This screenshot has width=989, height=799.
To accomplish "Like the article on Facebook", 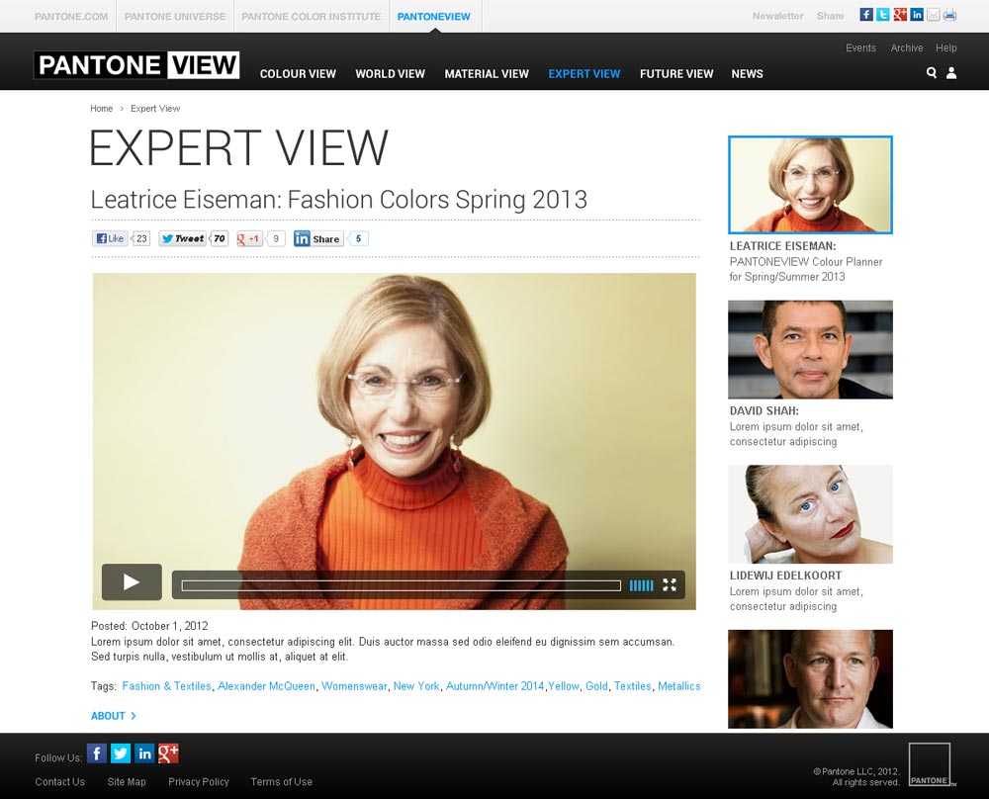I will (x=110, y=238).
